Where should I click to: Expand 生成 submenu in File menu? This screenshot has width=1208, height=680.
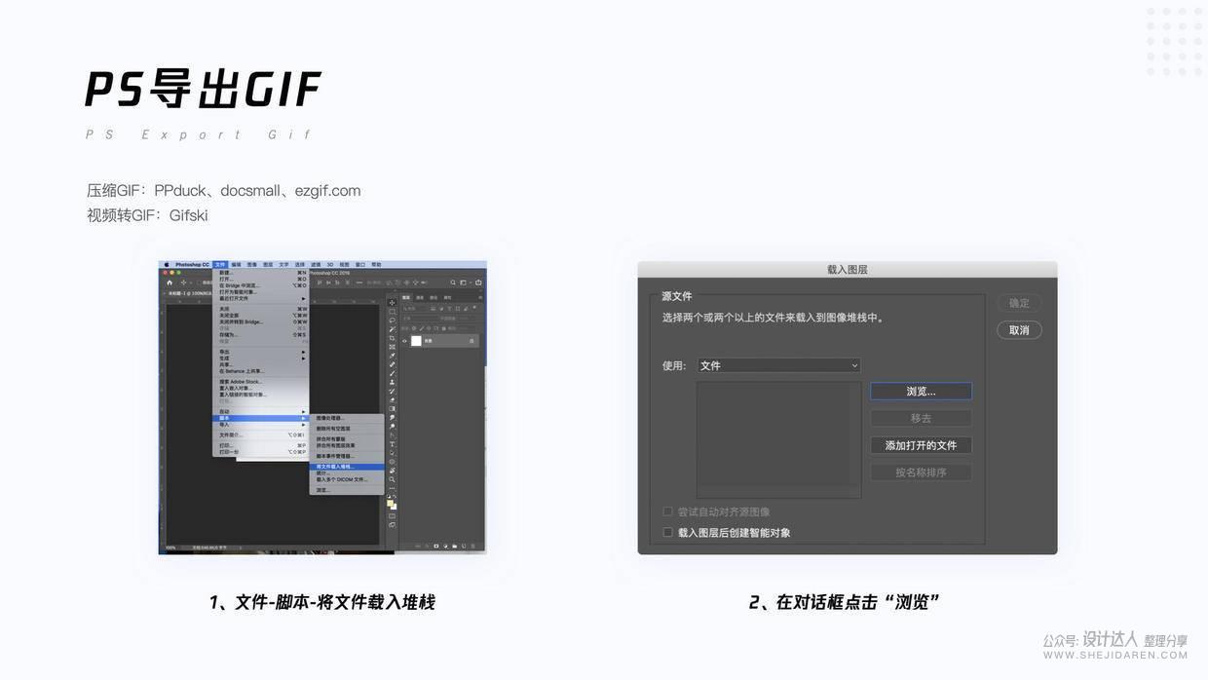[x=261, y=359]
